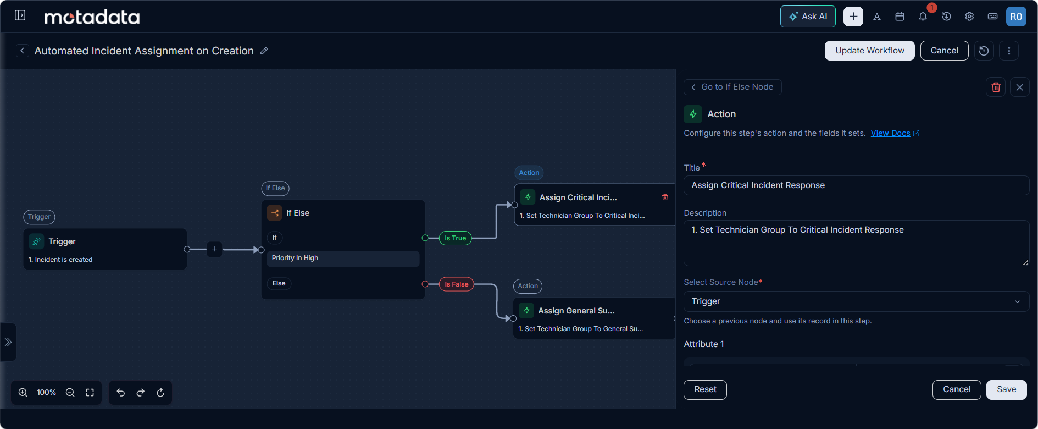This screenshot has height=429, width=1038.
Task: Open keyboard shortcuts icon
Action: 992,16
